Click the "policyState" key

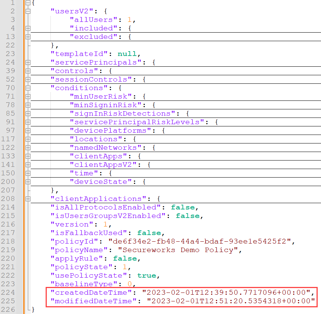(82, 267)
